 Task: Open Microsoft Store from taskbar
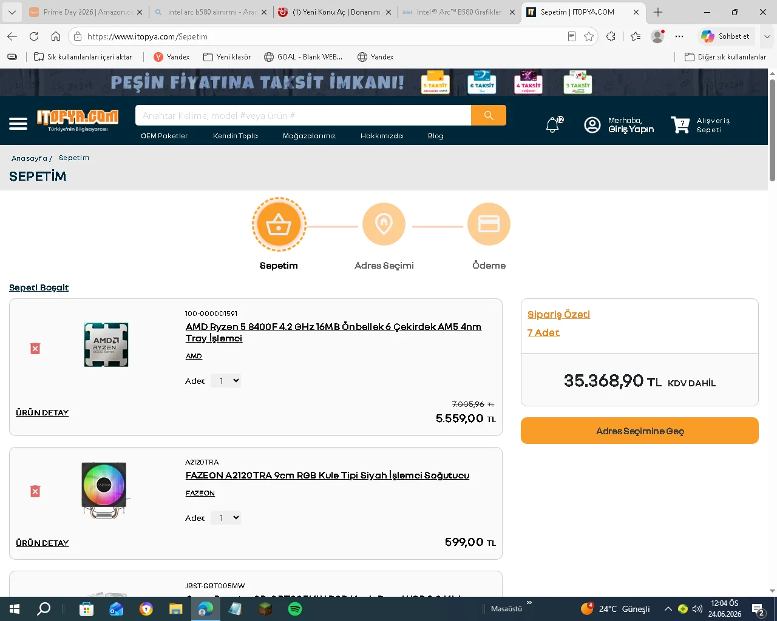[87, 609]
